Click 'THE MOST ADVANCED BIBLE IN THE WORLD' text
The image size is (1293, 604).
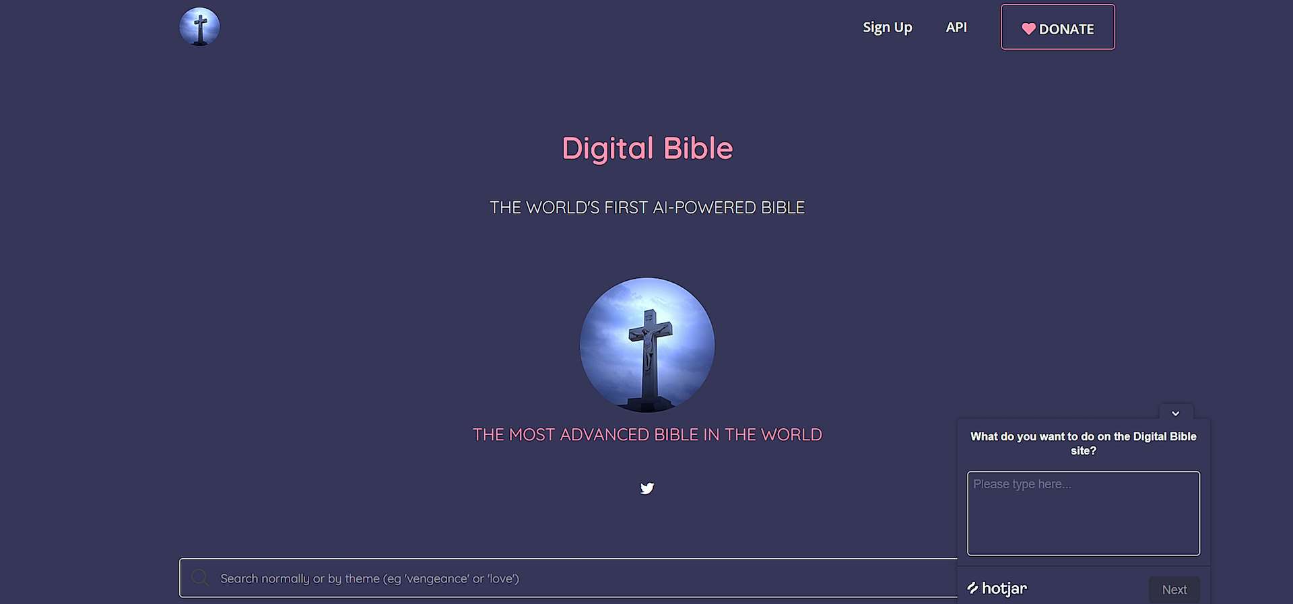[x=647, y=435]
